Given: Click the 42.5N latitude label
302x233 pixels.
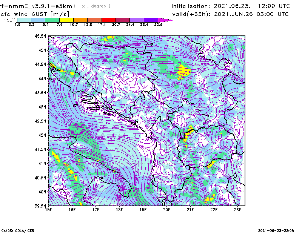Looking at the screenshot, I should click(x=40, y=121).
